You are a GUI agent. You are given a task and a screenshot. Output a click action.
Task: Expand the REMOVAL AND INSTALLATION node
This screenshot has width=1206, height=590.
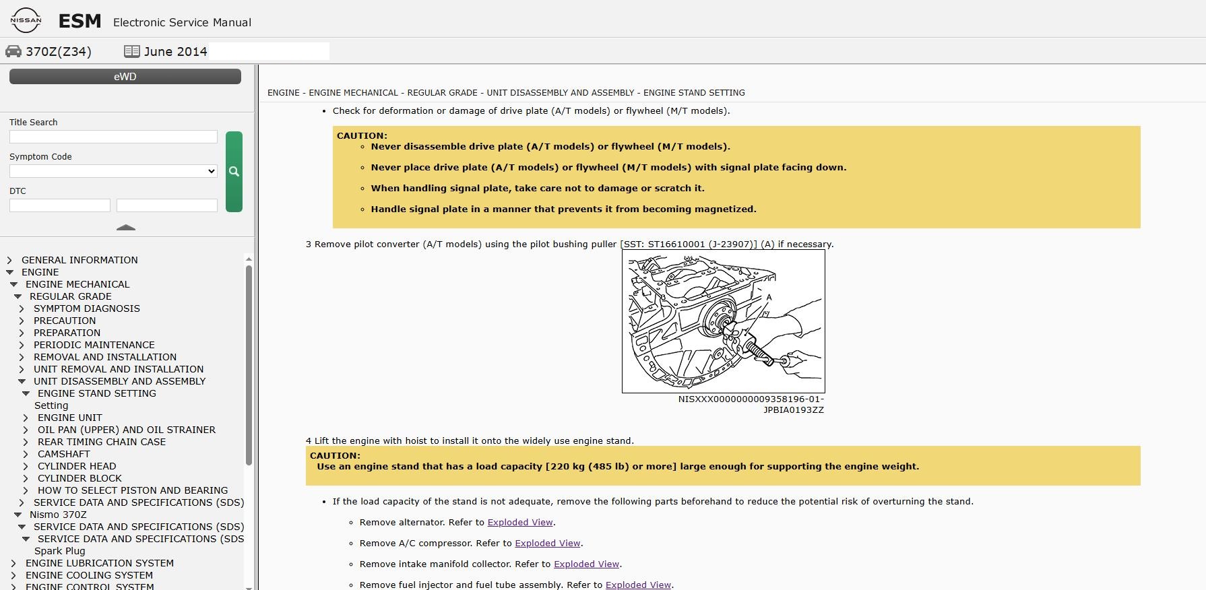[22, 357]
